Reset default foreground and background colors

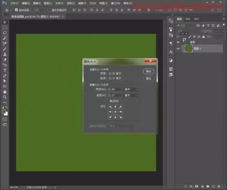(x=3, y=107)
